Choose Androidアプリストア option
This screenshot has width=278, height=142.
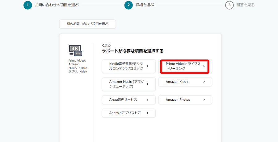coord(129,113)
